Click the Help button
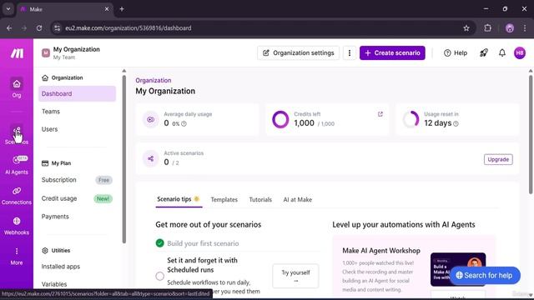The width and height of the screenshot is (534, 300). (456, 53)
